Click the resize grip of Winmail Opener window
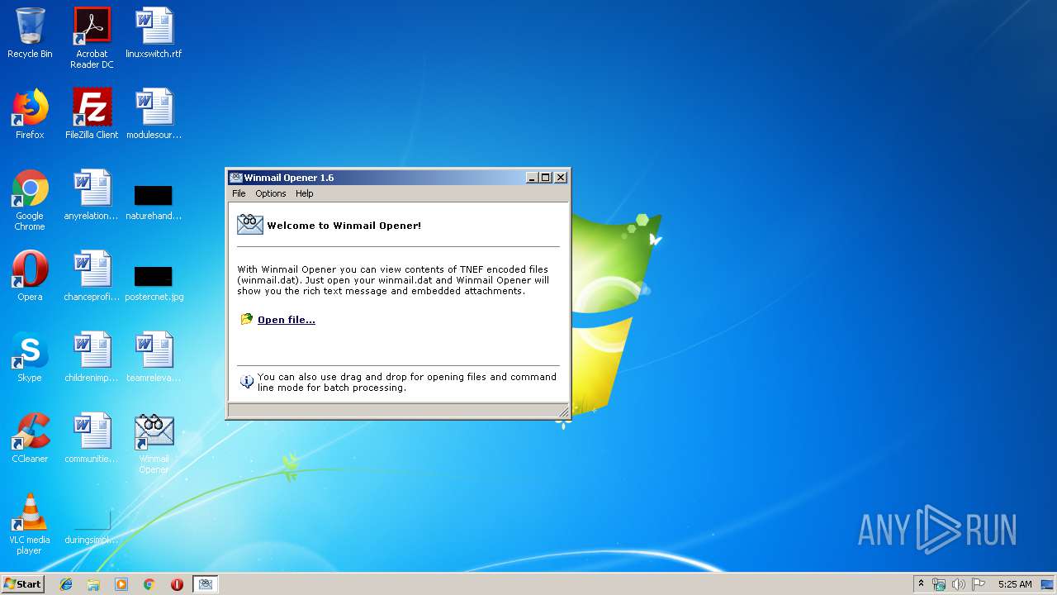The height and width of the screenshot is (595, 1057). (x=564, y=412)
